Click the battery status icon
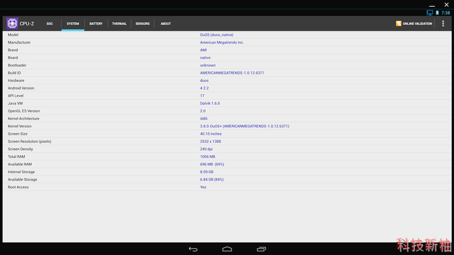The height and width of the screenshot is (255, 454). 437,13
